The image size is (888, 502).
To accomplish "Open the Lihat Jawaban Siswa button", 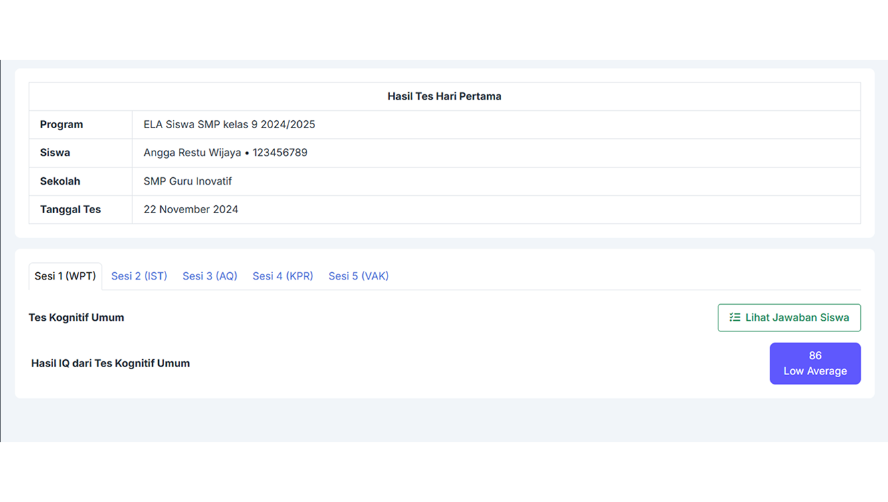I will [789, 317].
